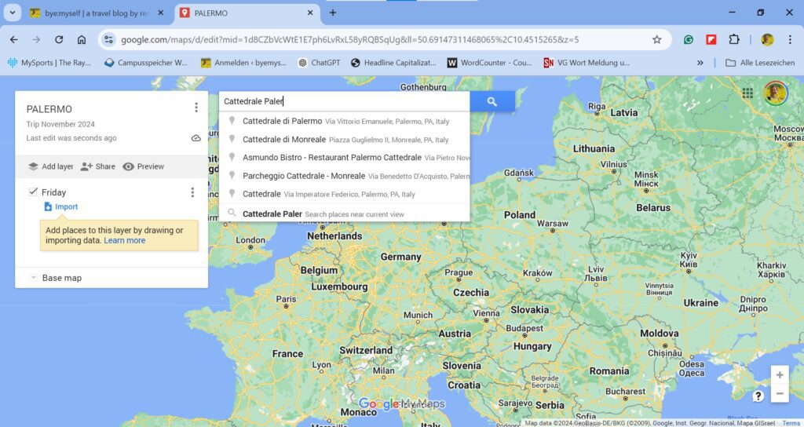Go back to previous page
The image size is (804, 427).
click(14, 39)
